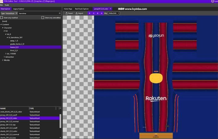This screenshot has width=218, height=139.
Task: Expand the kitnumber folder arrow
Action: point(4,57)
